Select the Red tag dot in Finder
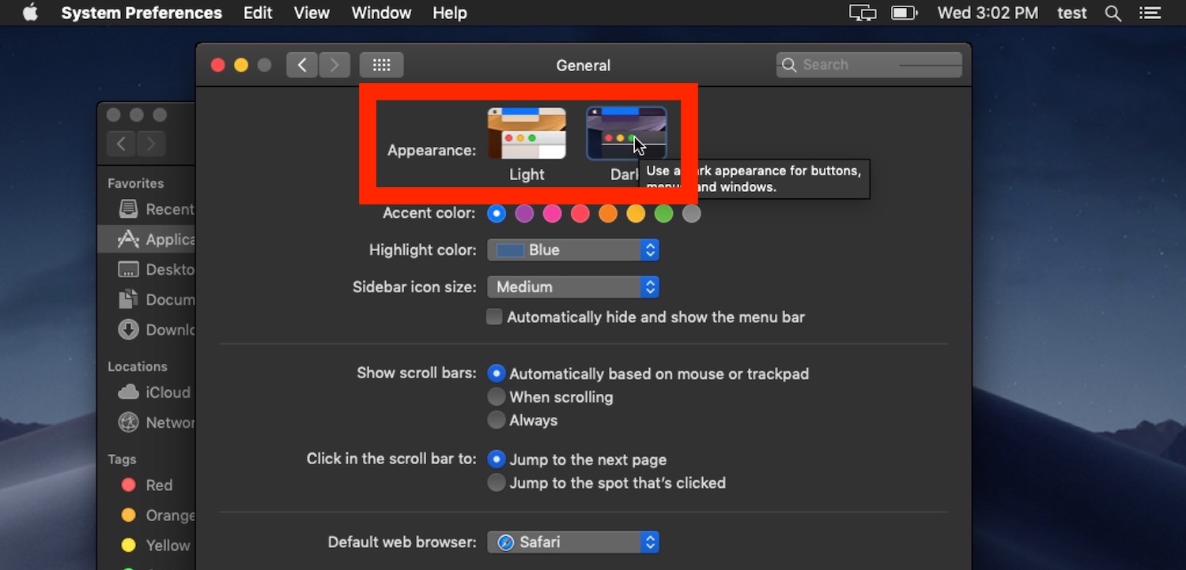 click(128, 486)
